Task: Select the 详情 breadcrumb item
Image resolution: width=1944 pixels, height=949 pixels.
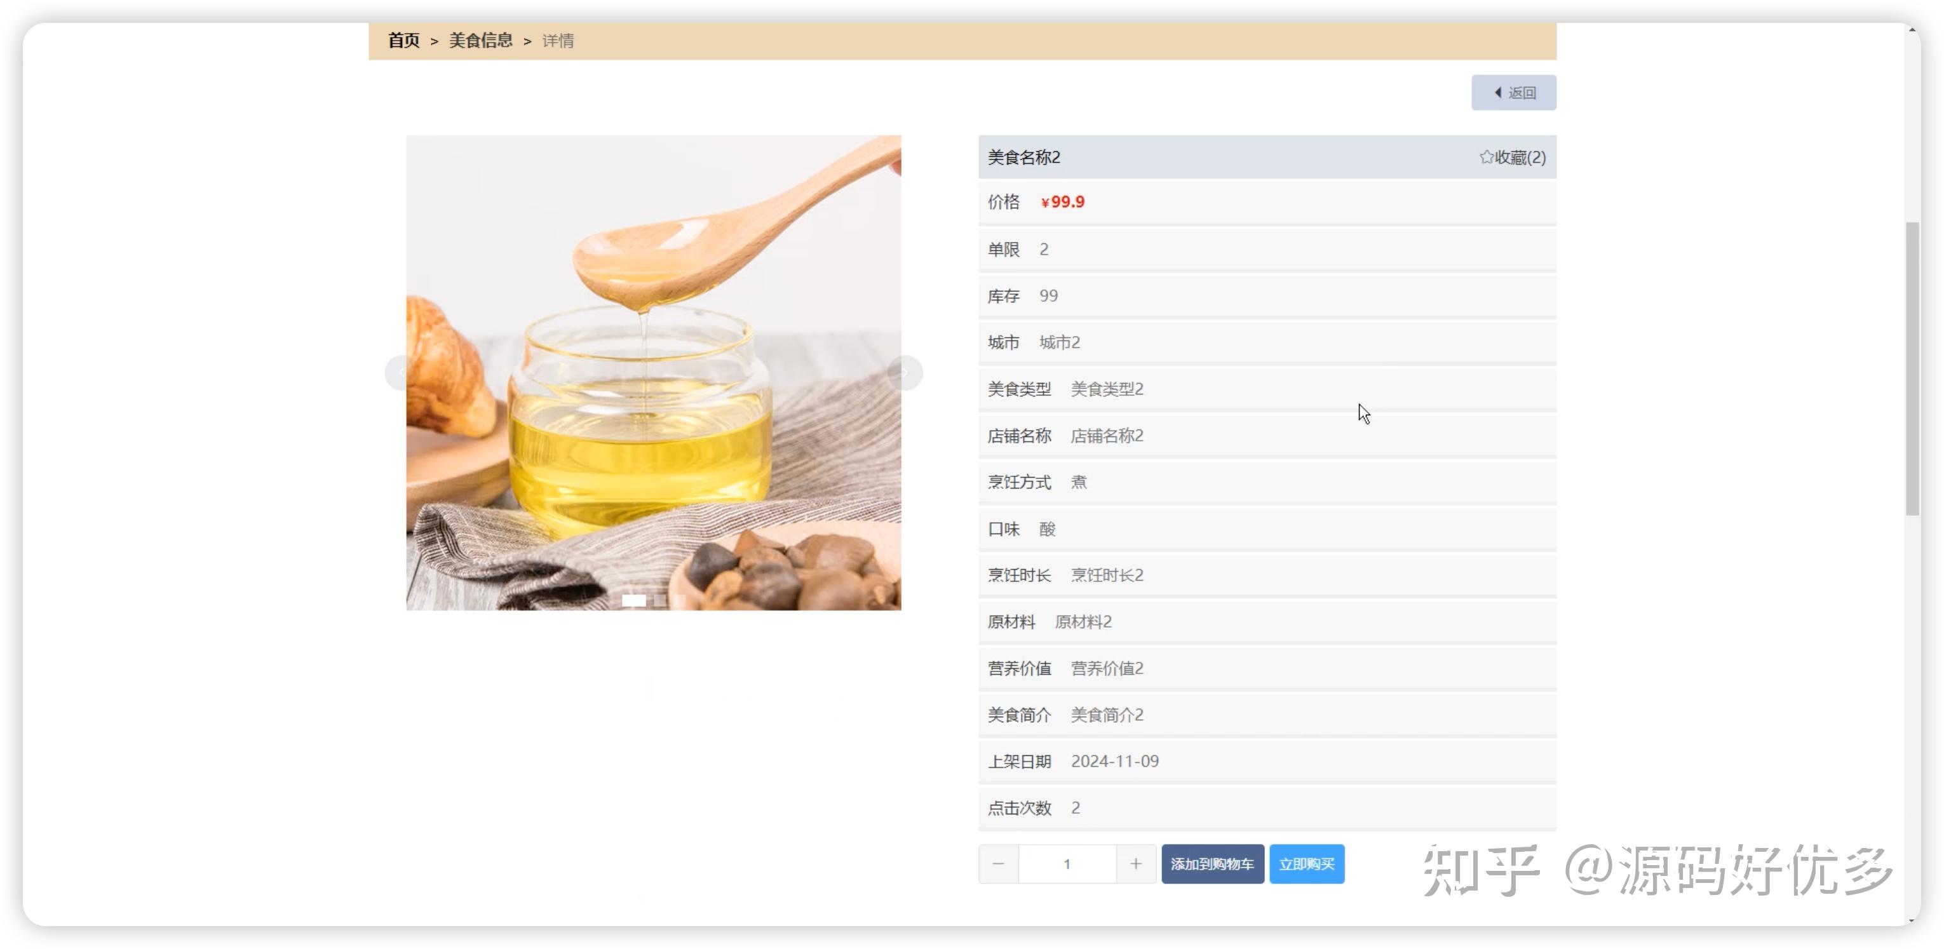Action: [x=557, y=41]
